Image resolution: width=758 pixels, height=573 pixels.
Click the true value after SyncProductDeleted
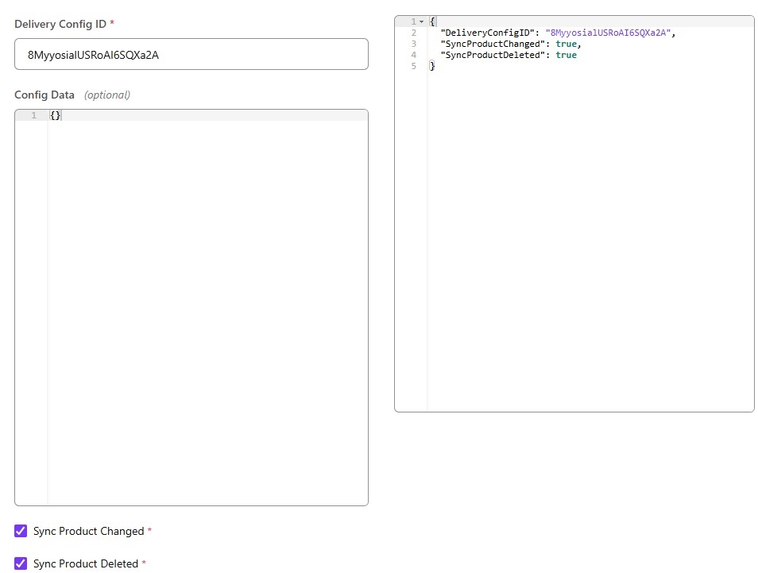566,55
